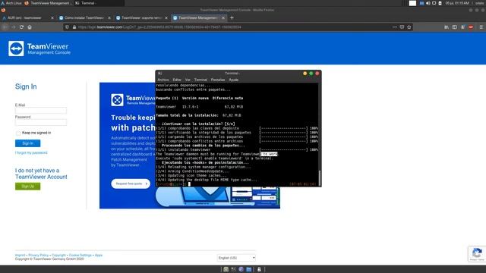Go to Firefox home page
This screenshot has height=273, width=486.
(x=30, y=27)
